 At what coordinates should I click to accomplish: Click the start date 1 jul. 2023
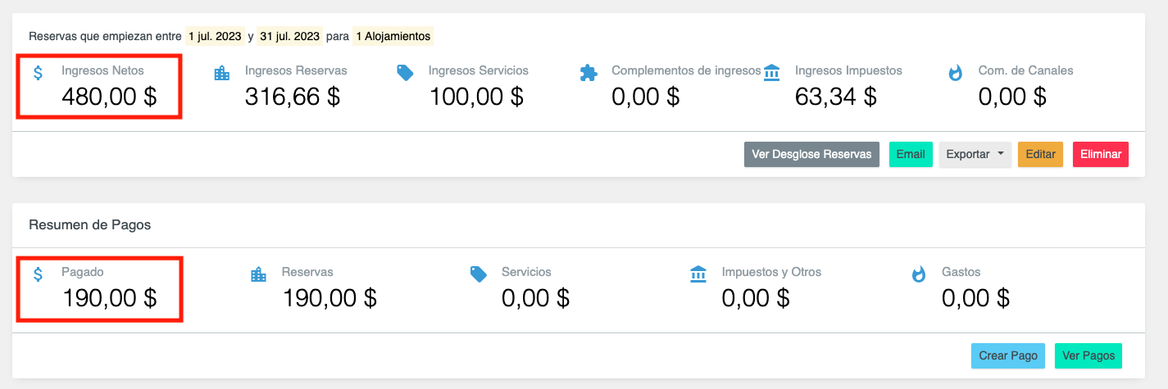click(x=215, y=36)
